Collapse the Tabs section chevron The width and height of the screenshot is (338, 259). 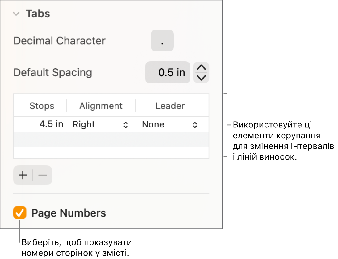click(17, 14)
